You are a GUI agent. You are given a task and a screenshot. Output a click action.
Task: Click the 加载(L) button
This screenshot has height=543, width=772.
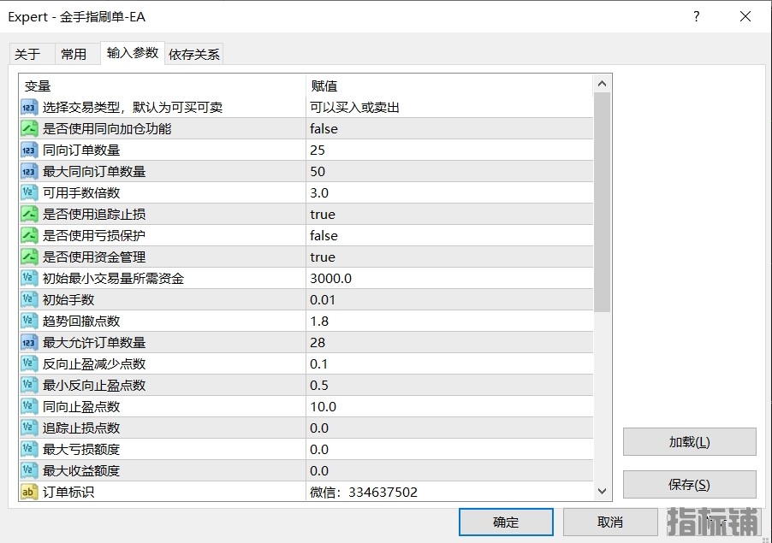[689, 442]
